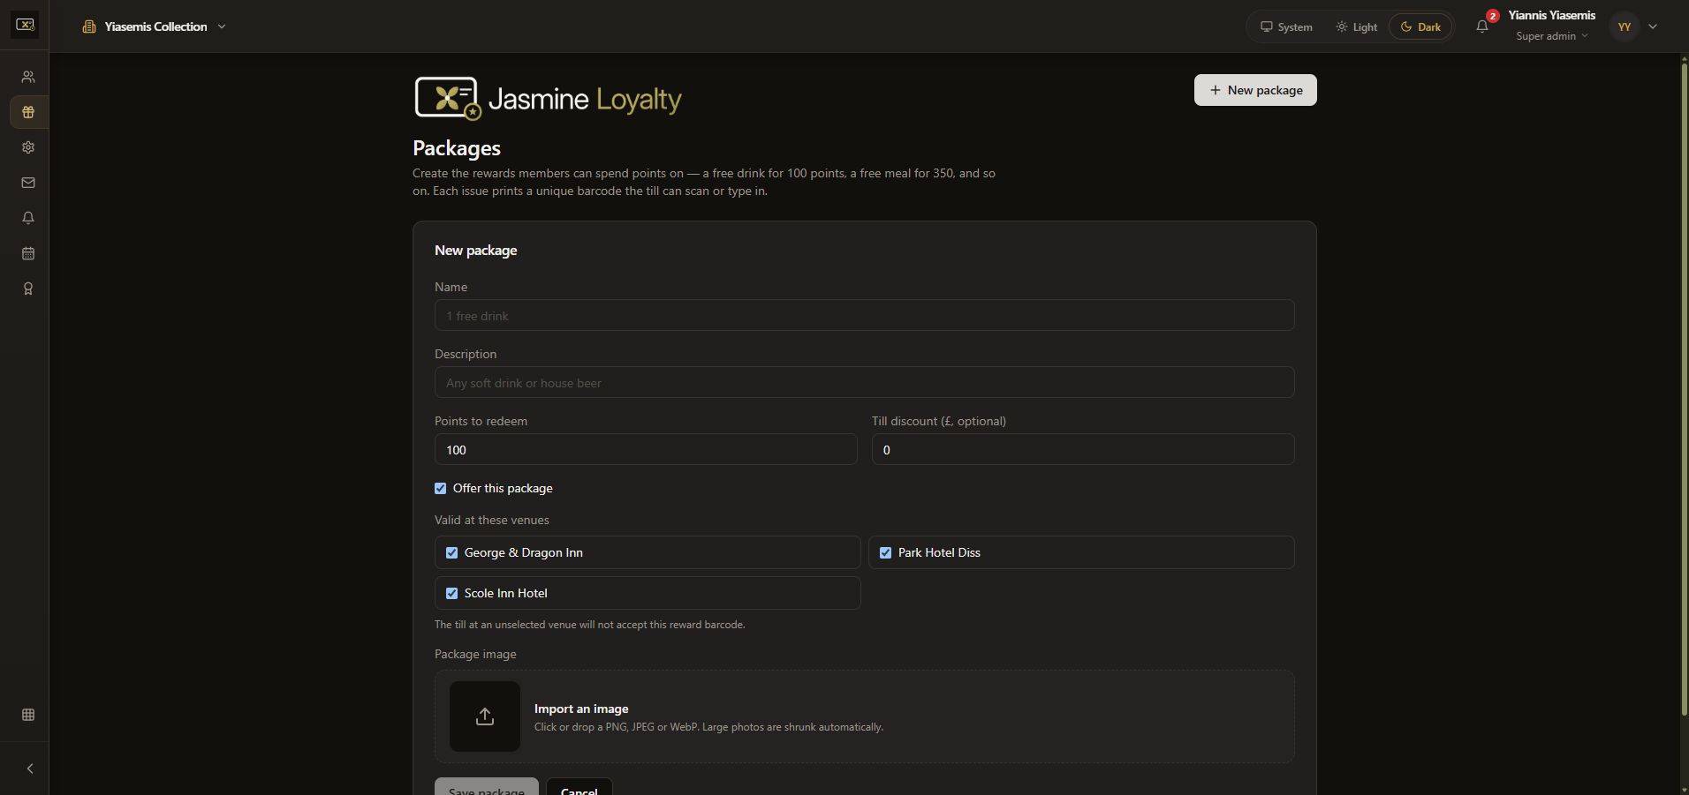Click the page vertical scrollbar
Viewport: 1689px width, 795px height.
(1684, 388)
